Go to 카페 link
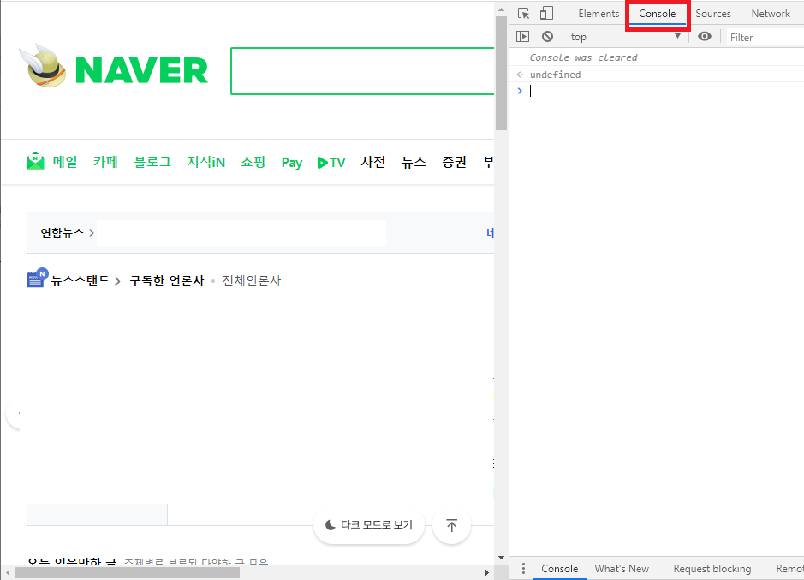 [x=105, y=162]
